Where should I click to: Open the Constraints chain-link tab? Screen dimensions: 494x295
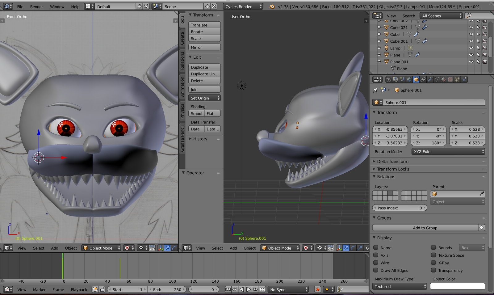point(423,79)
